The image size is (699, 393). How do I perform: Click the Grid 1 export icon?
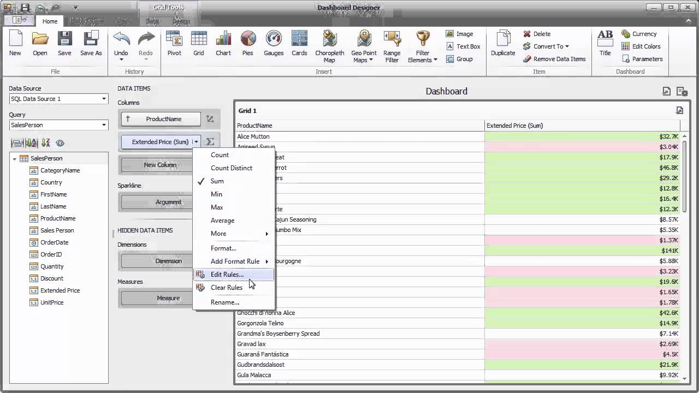click(679, 110)
